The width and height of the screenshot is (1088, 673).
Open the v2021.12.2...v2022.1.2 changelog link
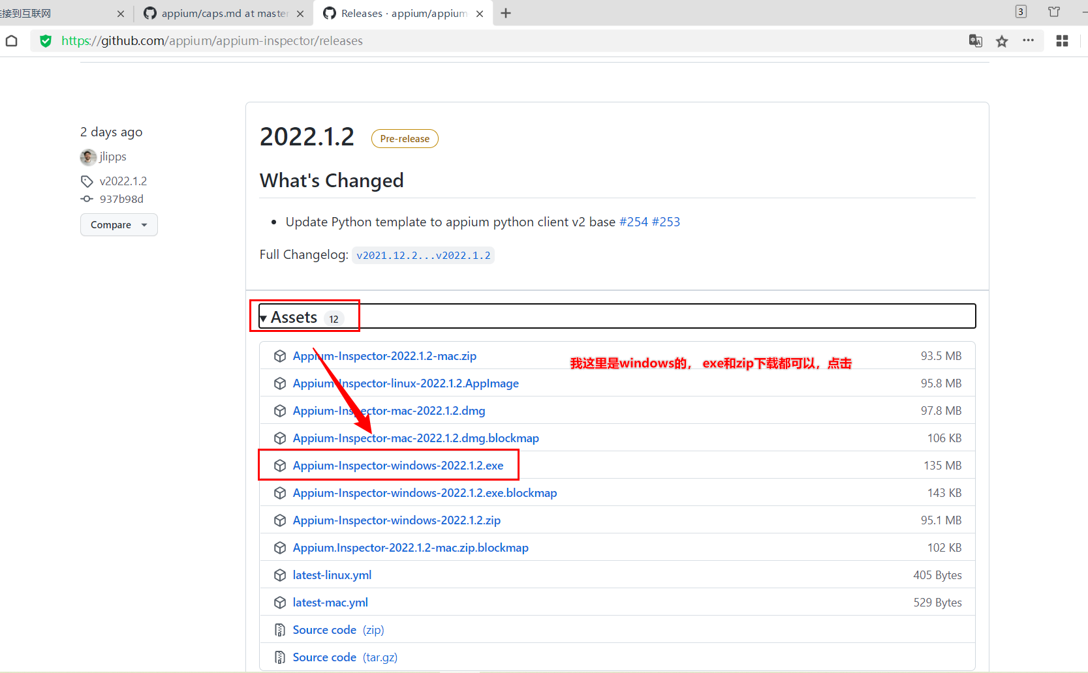[x=424, y=255]
